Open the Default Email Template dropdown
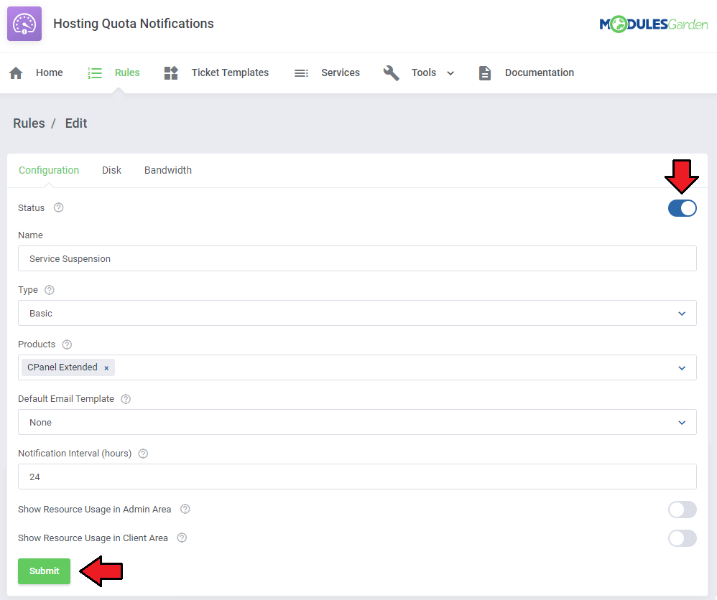The width and height of the screenshot is (717, 600). [x=357, y=422]
